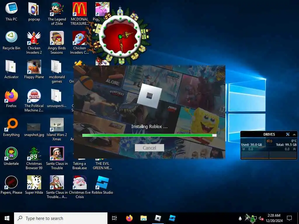Screen dimensions: 299x224
Task: Click the Christmas tree tray icon
Action: [x=253, y=219]
